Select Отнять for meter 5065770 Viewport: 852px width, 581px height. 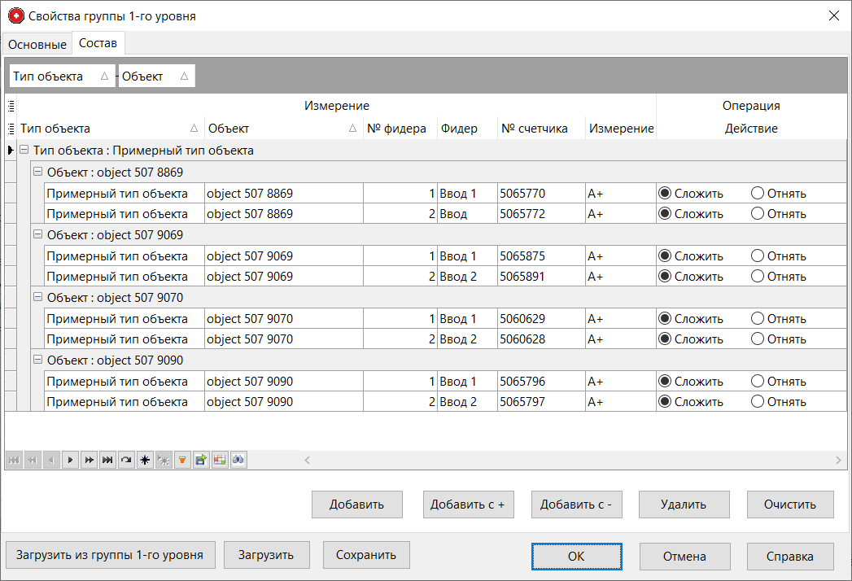click(758, 194)
